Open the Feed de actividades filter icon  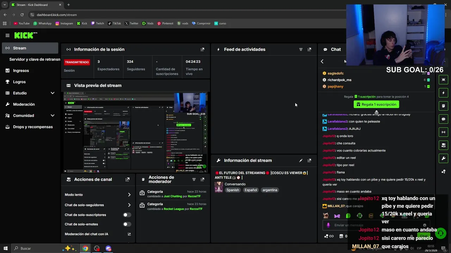click(301, 50)
